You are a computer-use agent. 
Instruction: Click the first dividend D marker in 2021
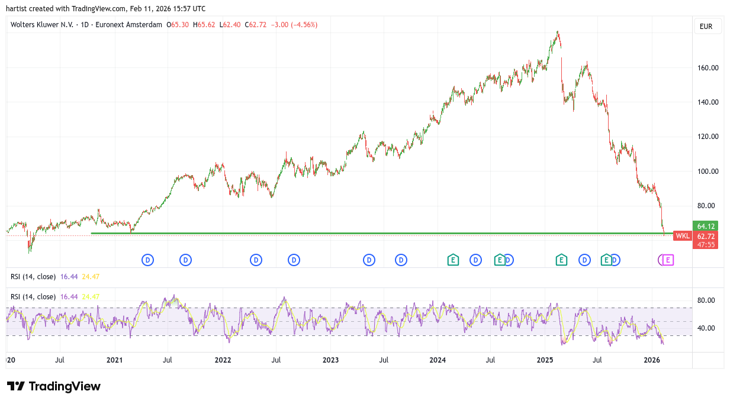click(147, 260)
